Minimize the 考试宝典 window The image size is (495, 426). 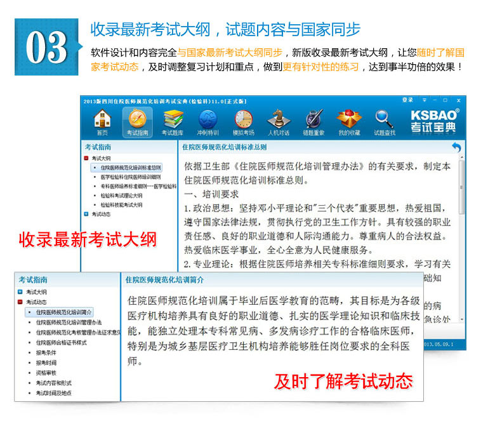tap(435, 100)
